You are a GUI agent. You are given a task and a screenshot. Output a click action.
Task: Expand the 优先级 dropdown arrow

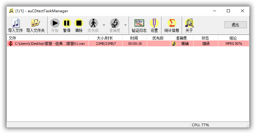pyautogui.click(x=104, y=25)
